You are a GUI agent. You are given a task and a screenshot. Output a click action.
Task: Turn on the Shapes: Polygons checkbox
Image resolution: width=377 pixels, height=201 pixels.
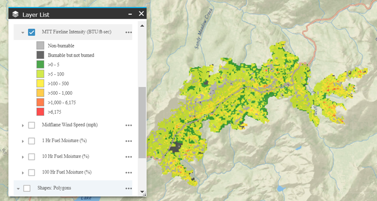click(27, 188)
